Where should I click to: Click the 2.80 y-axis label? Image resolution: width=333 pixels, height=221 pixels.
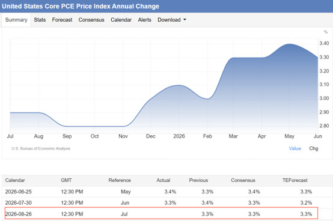(324, 126)
